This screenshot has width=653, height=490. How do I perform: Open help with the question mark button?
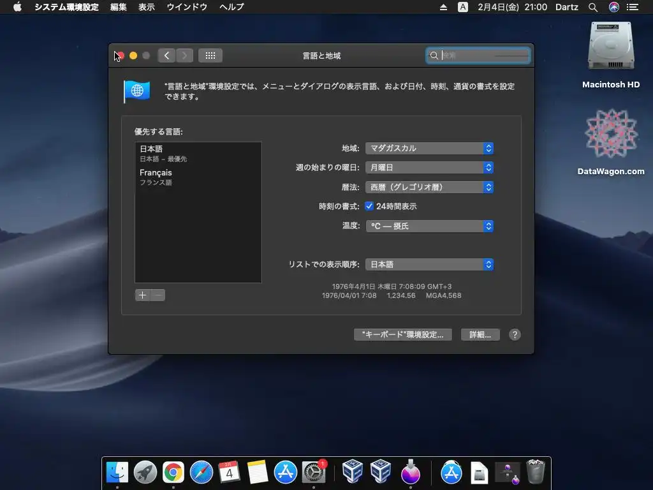515,334
